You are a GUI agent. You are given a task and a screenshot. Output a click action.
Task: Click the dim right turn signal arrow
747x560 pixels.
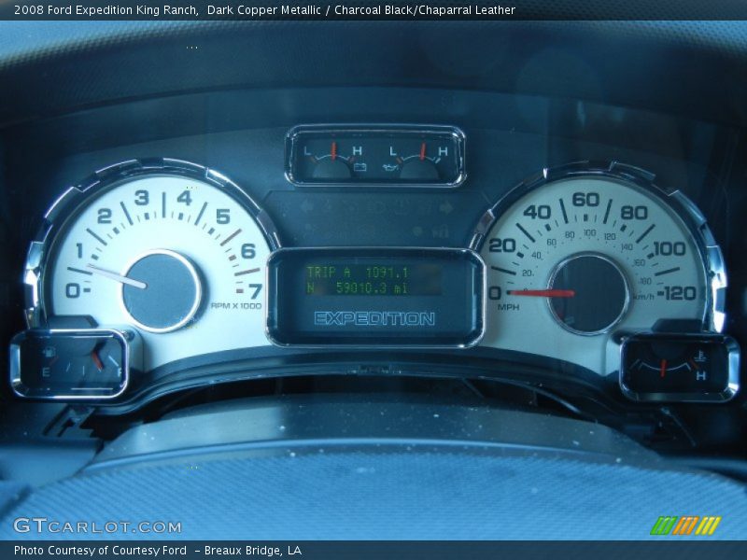pos(446,207)
